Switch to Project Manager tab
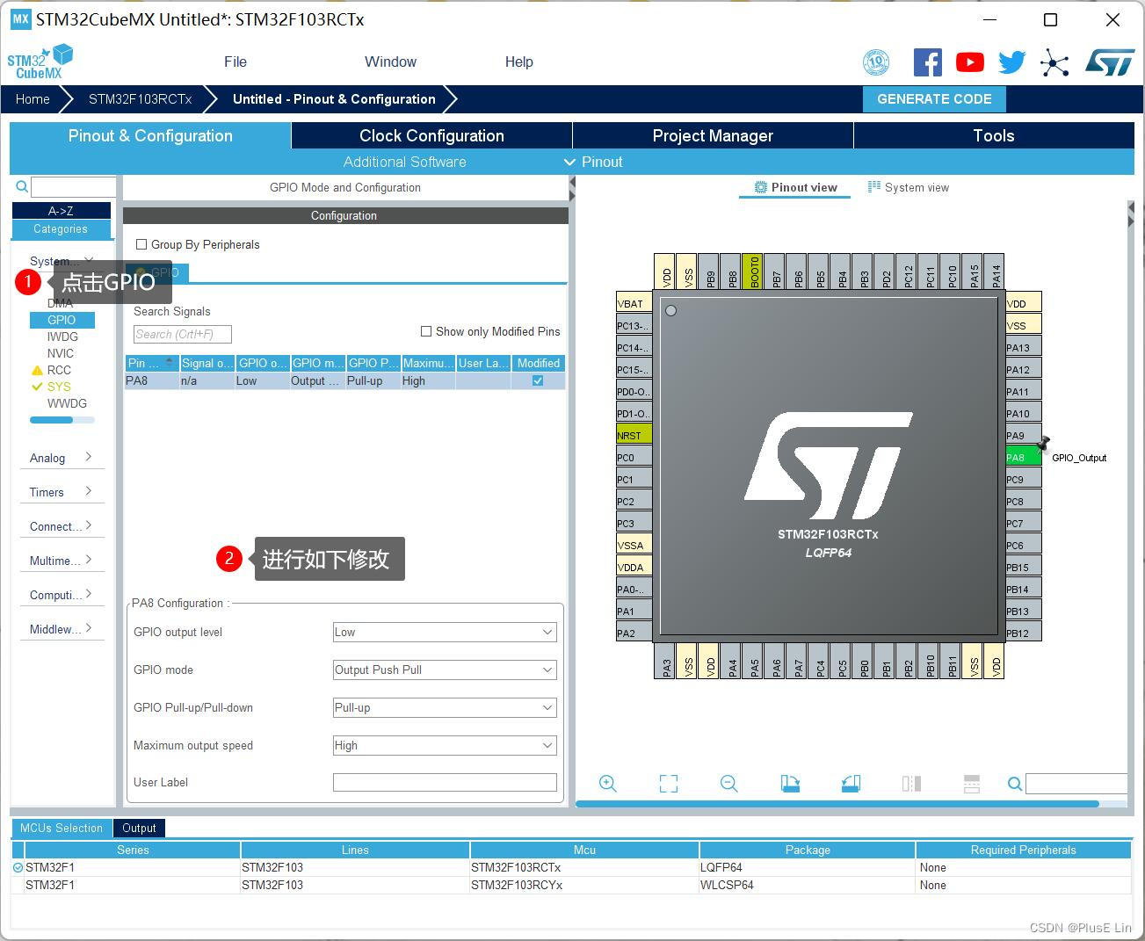The width and height of the screenshot is (1145, 941). tap(713, 135)
